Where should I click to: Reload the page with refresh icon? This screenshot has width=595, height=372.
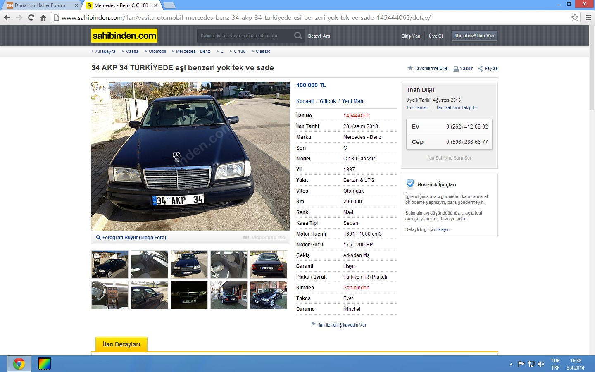click(x=31, y=17)
